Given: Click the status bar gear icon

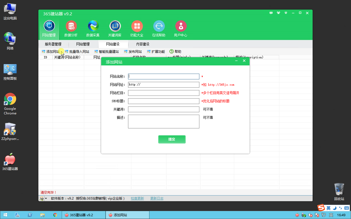Looking at the screenshot, I should click(x=42, y=198).
